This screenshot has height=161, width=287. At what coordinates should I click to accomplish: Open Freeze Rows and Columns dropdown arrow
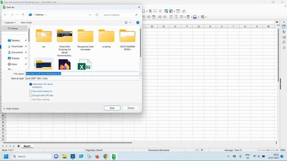[174, 11]
